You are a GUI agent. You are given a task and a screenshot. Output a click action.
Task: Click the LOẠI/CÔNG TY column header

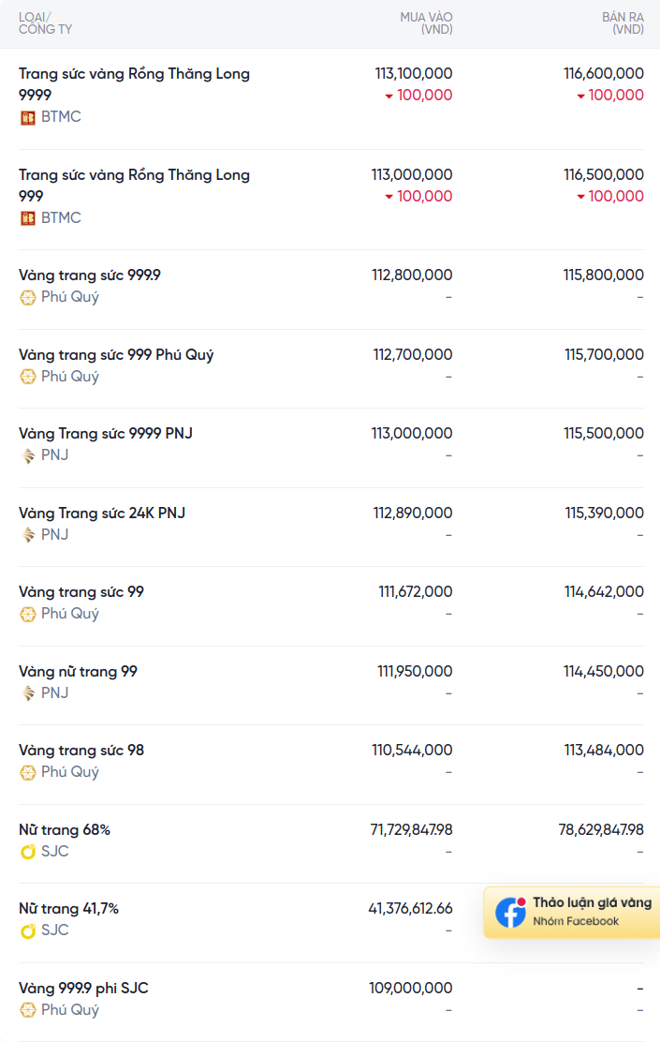45,23
